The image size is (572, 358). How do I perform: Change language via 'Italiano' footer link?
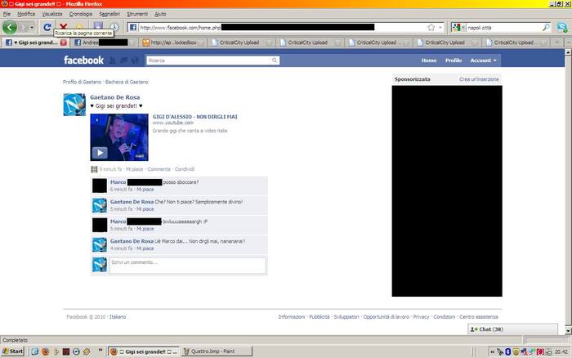(118, 317)
